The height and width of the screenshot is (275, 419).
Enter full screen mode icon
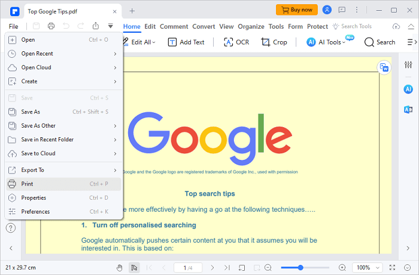pyautogui.click(x=392, y=268)
